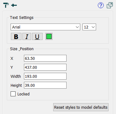Expand font size list using its chevron
This screenshot has width=116, height=114.
93,27
